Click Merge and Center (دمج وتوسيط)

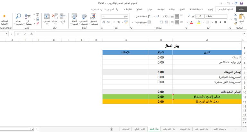[143, 22]
